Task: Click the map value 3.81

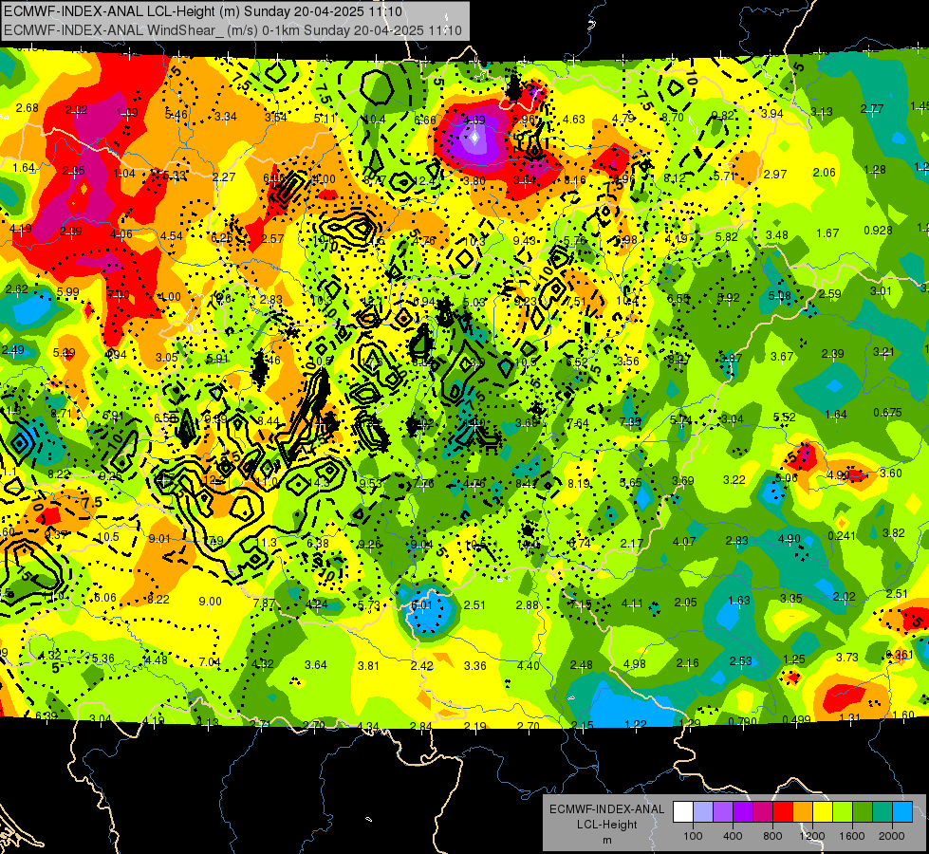Action: [368, 665]
